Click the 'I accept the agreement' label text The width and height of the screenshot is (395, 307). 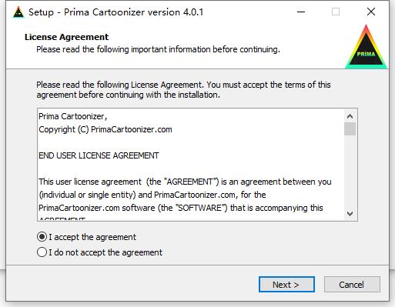92,237
